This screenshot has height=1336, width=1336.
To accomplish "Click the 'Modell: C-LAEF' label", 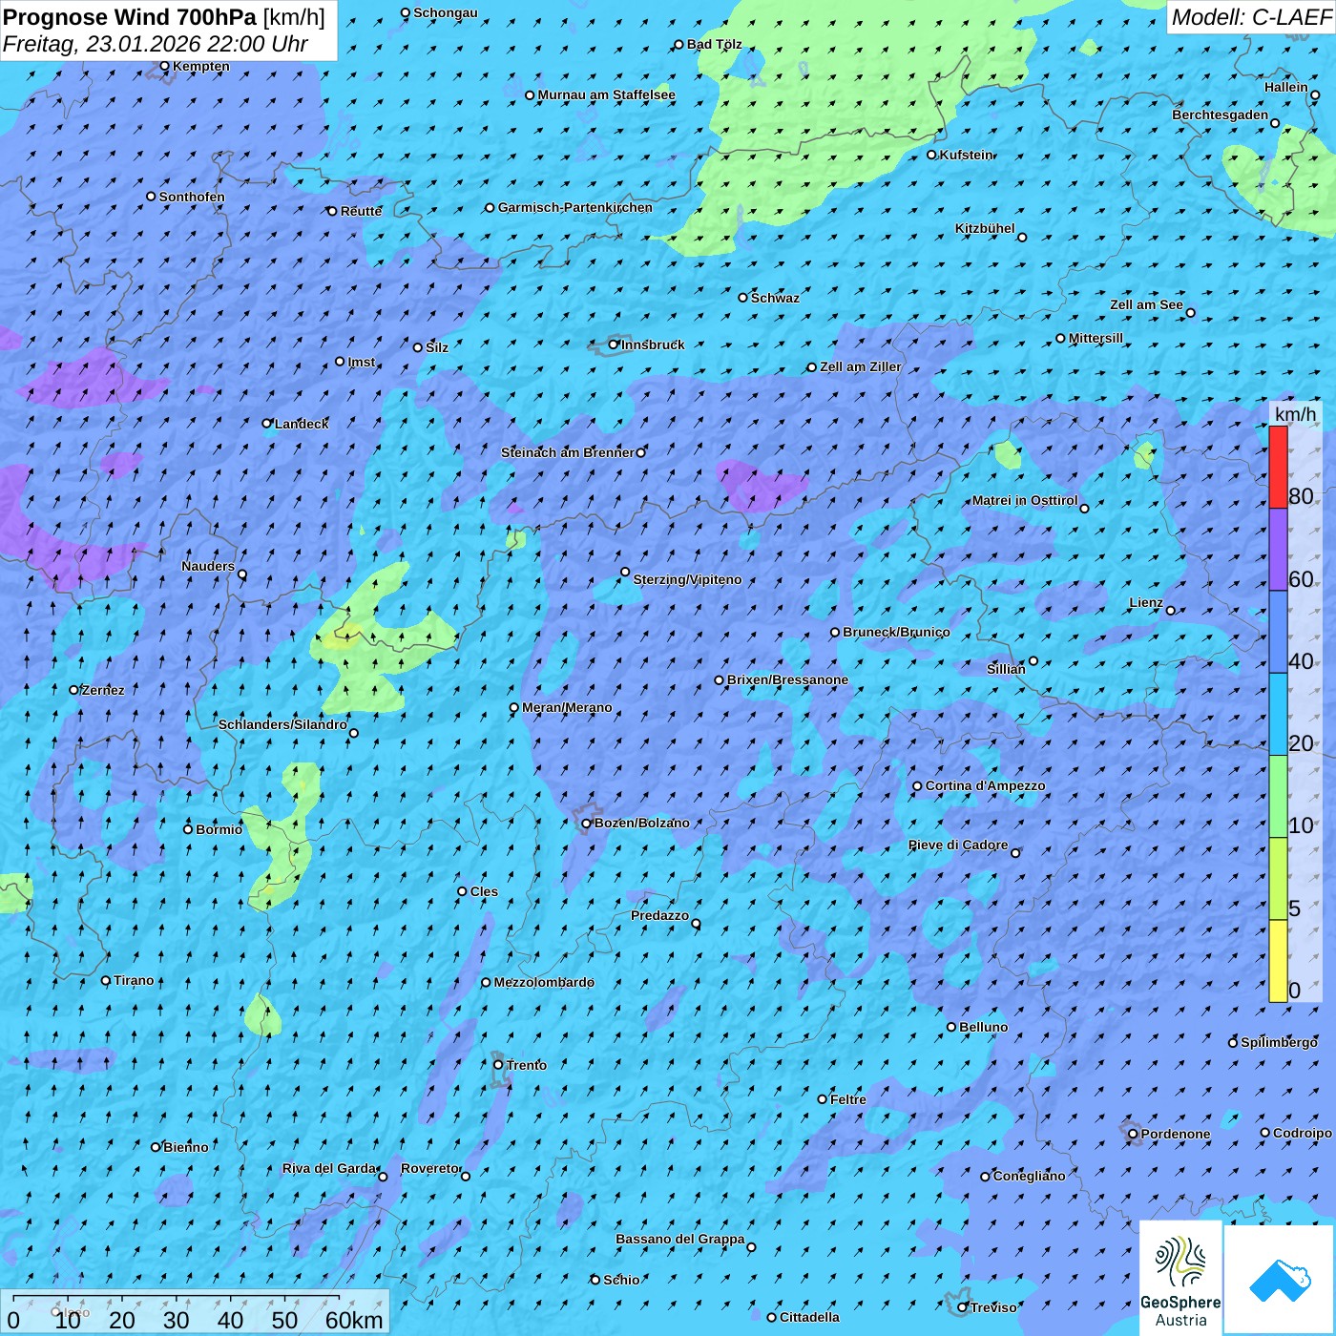I will click(x=1251, y=17).
